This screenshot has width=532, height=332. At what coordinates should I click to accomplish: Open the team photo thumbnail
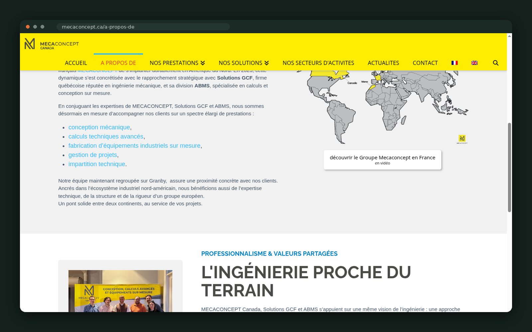pyautogui.click(x=120, y=291)
